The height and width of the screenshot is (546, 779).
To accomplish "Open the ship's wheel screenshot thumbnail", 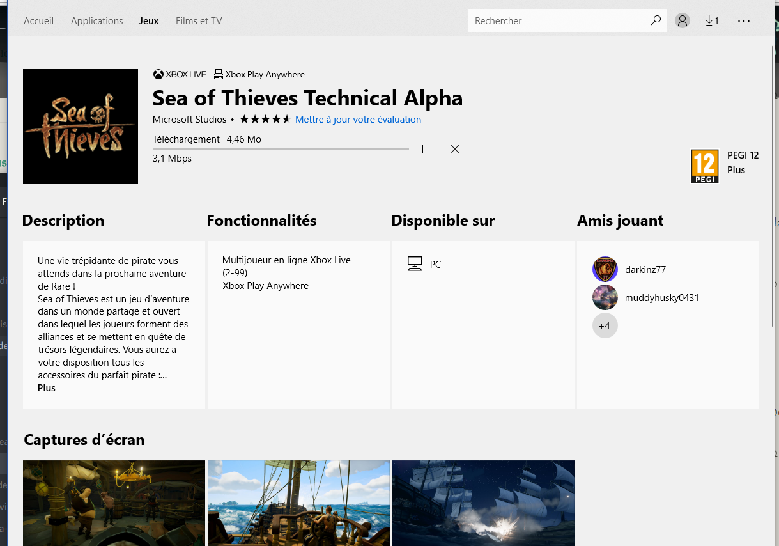I will [298, 503].
